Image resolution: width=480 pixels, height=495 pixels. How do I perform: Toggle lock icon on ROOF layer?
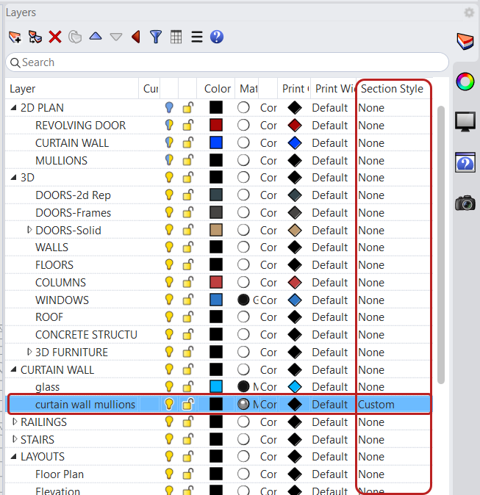click(188, 317)
